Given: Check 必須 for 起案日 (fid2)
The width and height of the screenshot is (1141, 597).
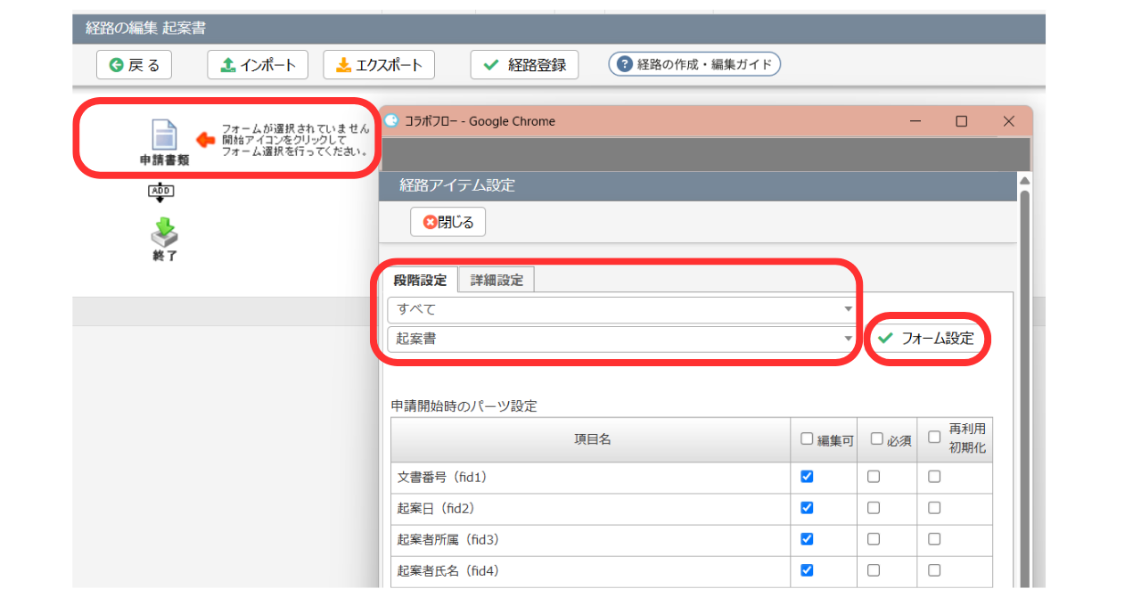Looking at the screenshot, I should click(x=874, y=508).
